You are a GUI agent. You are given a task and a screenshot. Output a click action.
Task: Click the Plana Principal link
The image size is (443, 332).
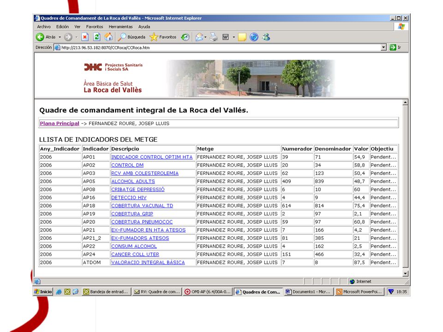click(x=60, y=124)
